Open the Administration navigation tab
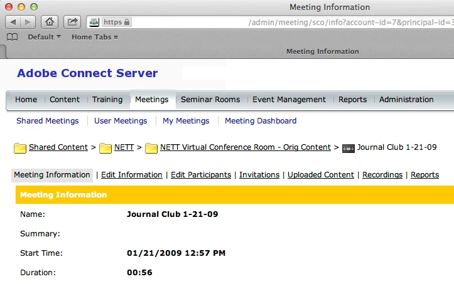The height and width of the screenshot is (284, 454). [x=406, y=100]
